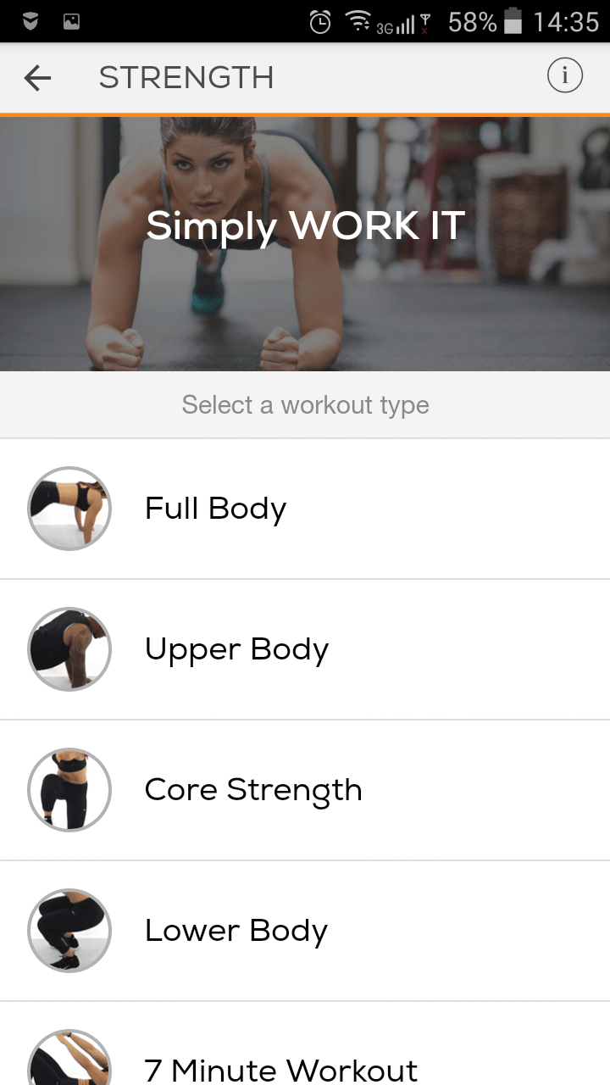
Task: Tap the Lower Body circular thumbnail
Action: pos(69,931)
